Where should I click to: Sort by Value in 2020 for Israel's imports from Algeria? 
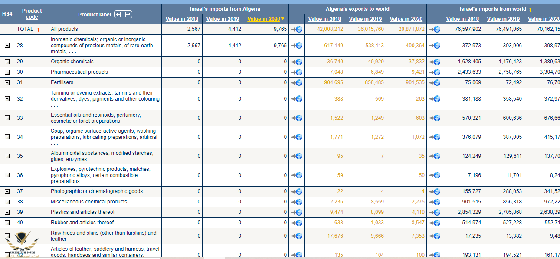pyautogui.click(x=265, y=19)
